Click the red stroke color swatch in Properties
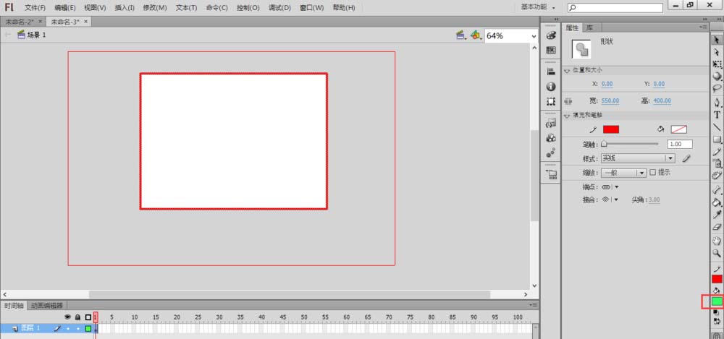Viewport: 724px width, 339px height. pos(610,129)
